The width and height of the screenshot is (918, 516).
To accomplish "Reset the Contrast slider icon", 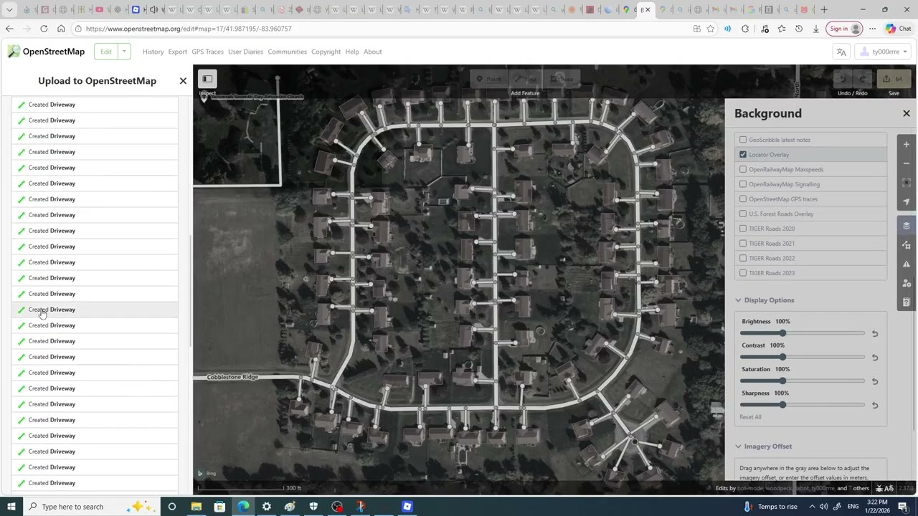I will pyautogui.click(x=875, y=357).
